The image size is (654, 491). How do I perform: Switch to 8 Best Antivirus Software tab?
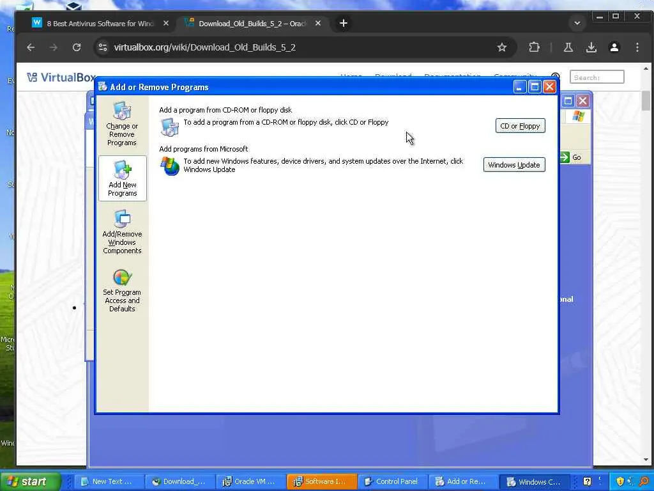click(100, 24)
